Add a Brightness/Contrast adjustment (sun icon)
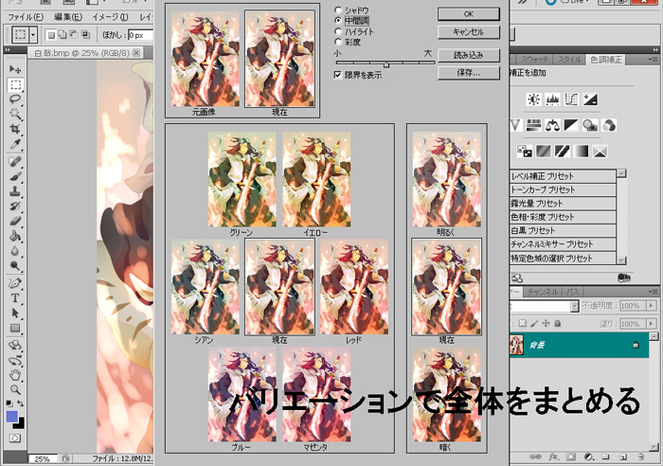This screenshot has width=663, height=466. pyautogui.click(x=534, y=99)
